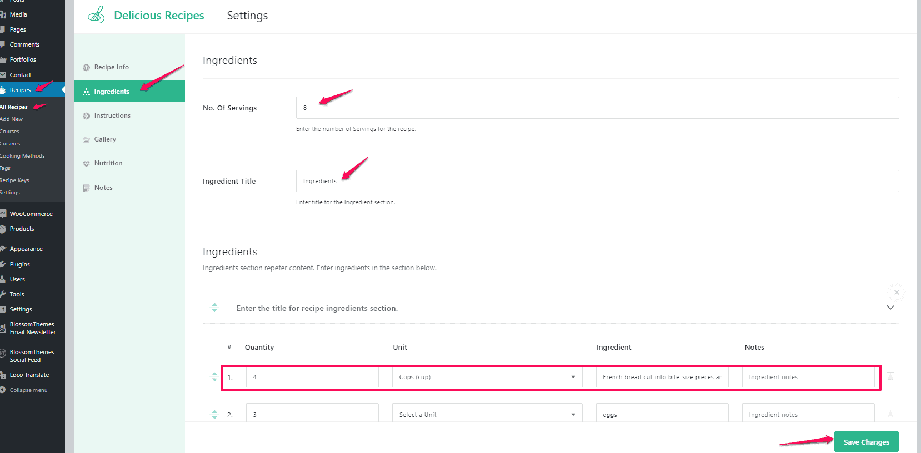921x453 pixels.
Task: Open the Select a Unit dropdown
Action: click(487, 414)
